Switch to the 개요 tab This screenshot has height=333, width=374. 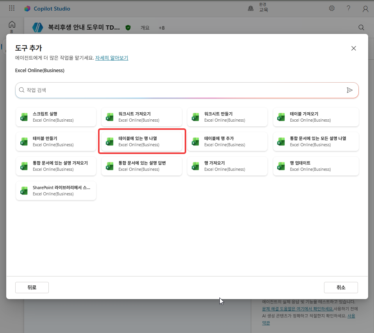coord(145,28)
